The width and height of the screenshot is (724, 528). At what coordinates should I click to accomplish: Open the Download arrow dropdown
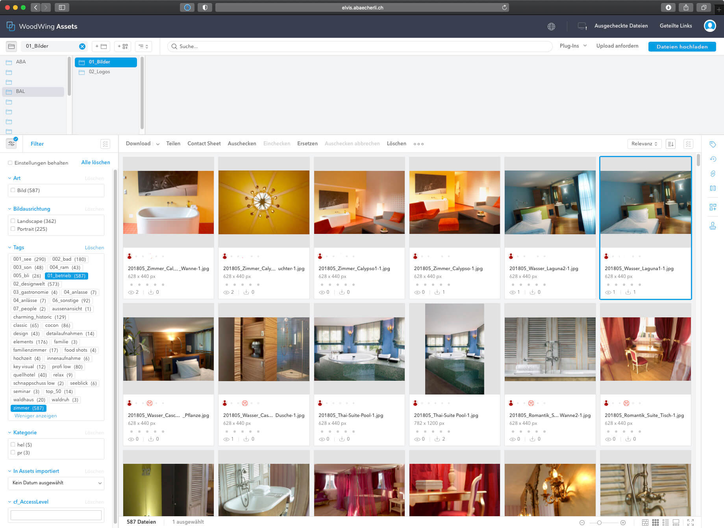click(x=158, y=144)
